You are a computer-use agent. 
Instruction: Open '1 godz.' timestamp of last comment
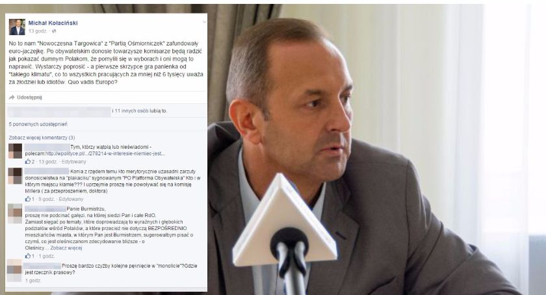click(x=33, y=280)
